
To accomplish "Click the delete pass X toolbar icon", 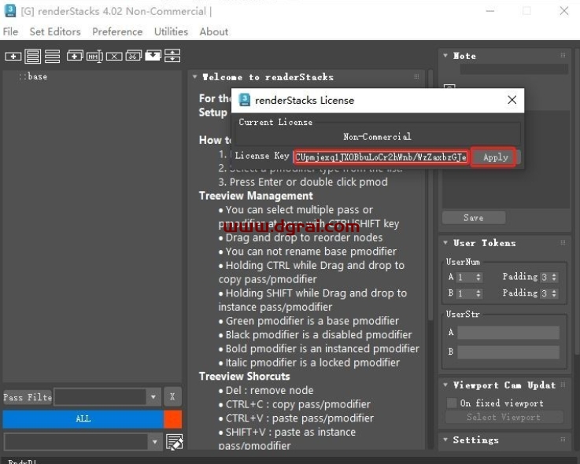I will pos(114,56).
